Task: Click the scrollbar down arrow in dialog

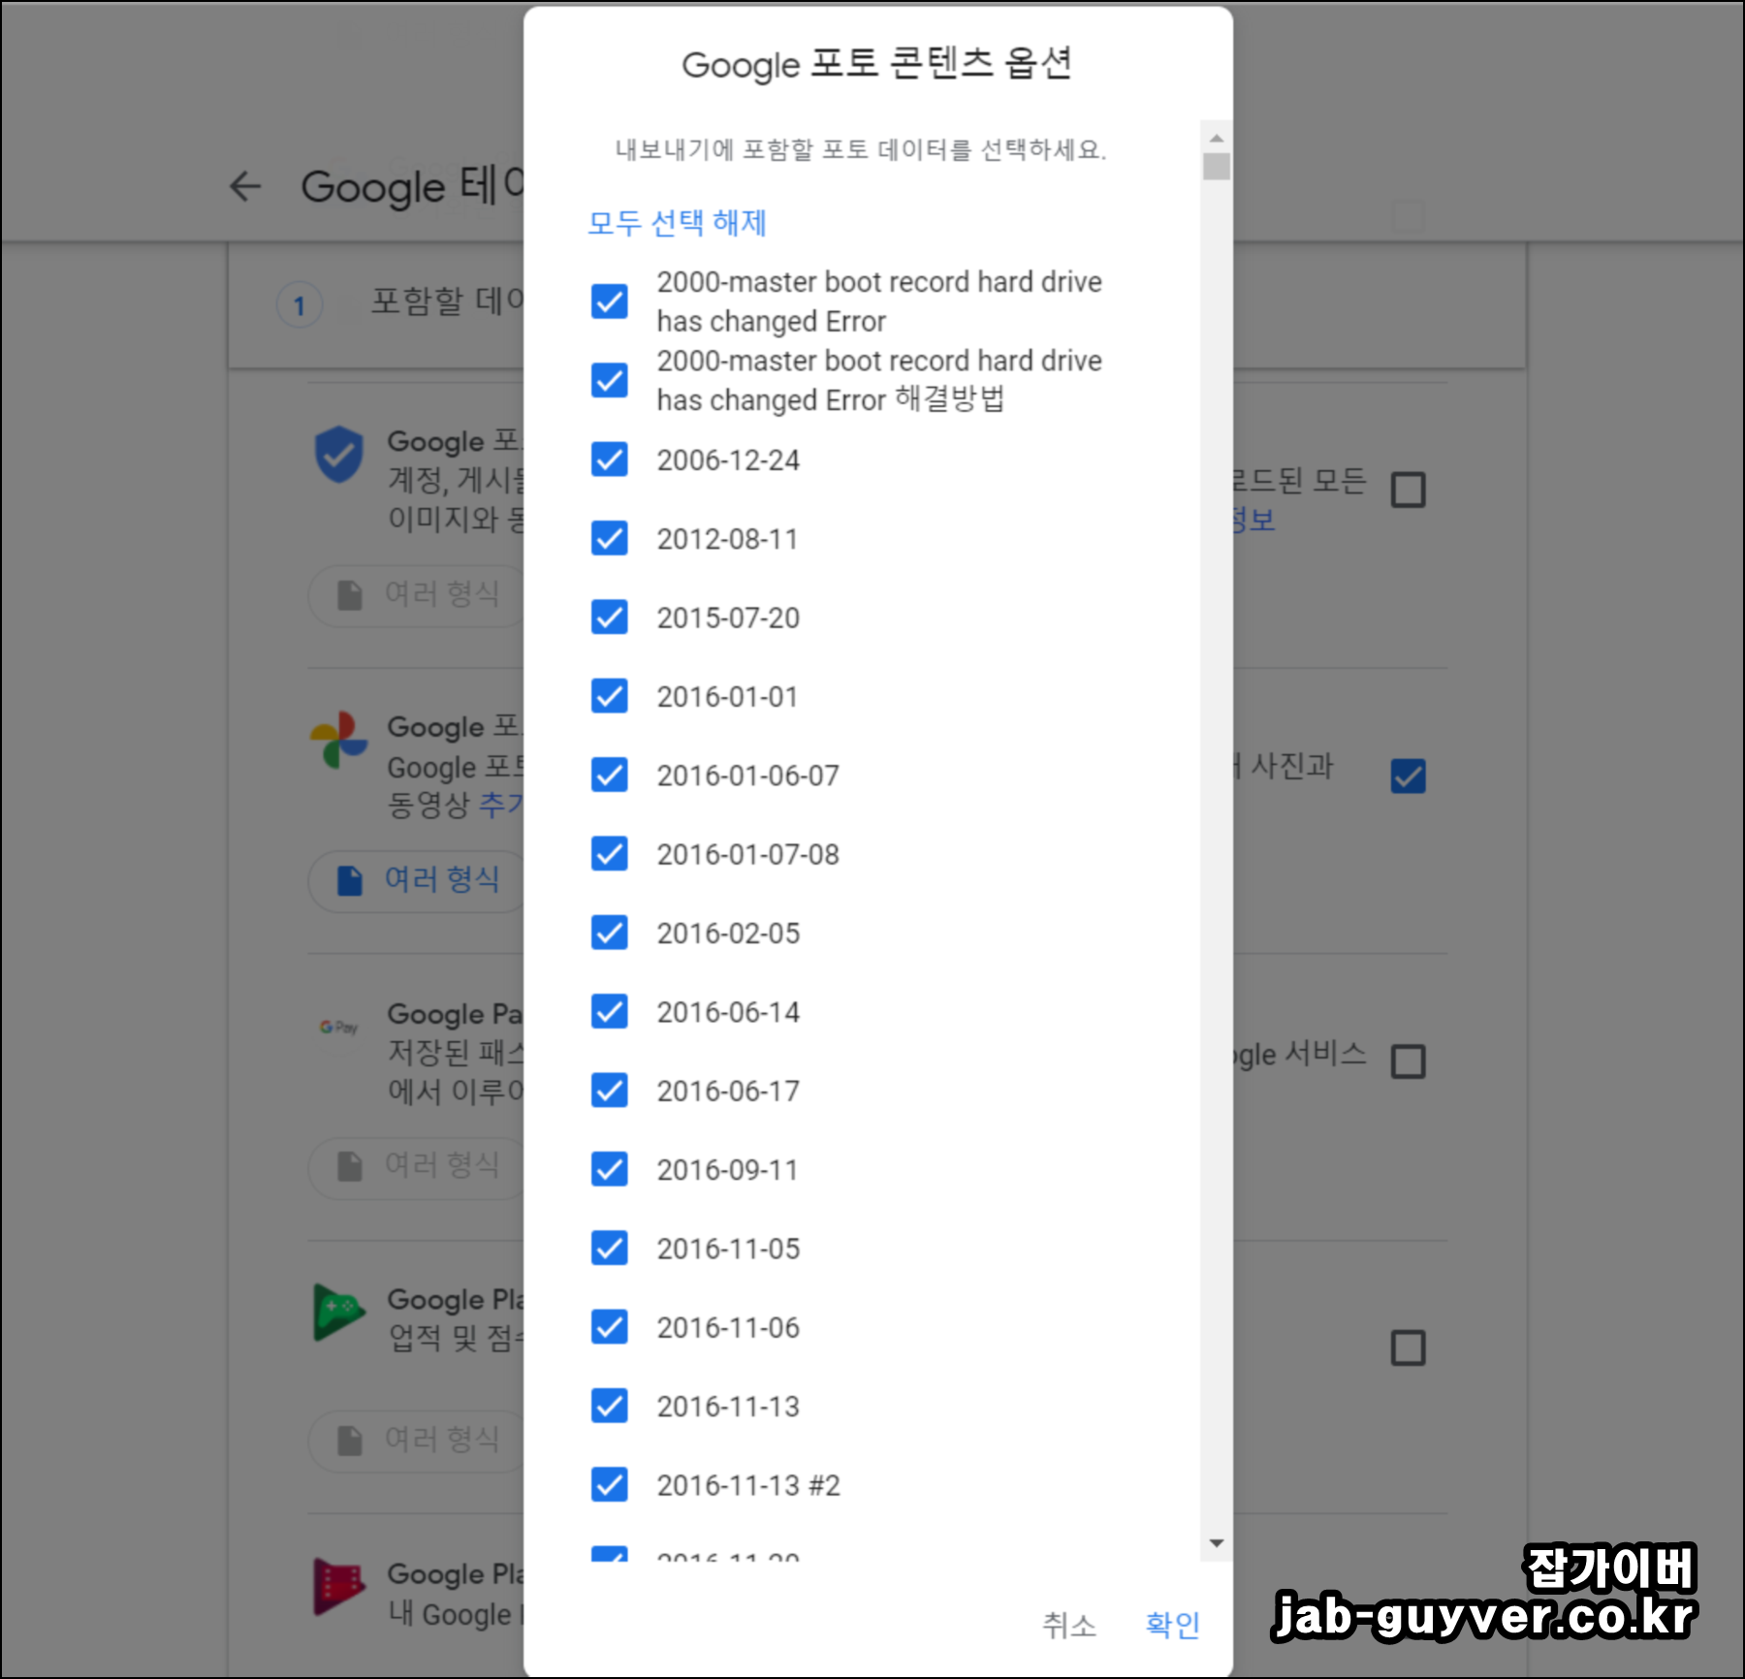Action: [1217, 1542]
